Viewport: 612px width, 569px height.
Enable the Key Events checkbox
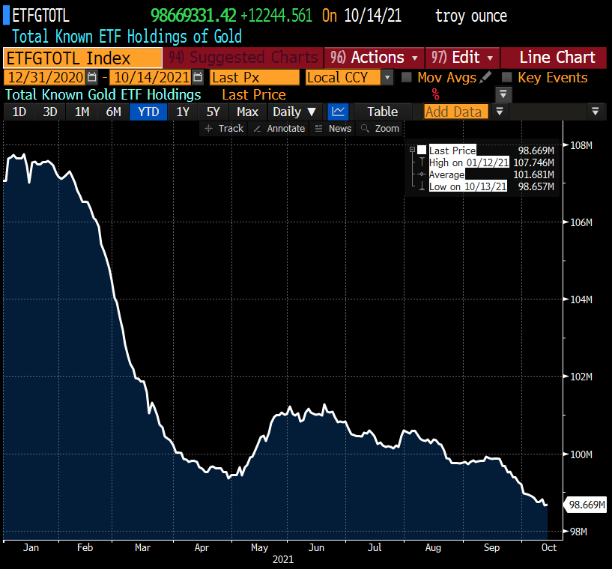pos(506,77)
